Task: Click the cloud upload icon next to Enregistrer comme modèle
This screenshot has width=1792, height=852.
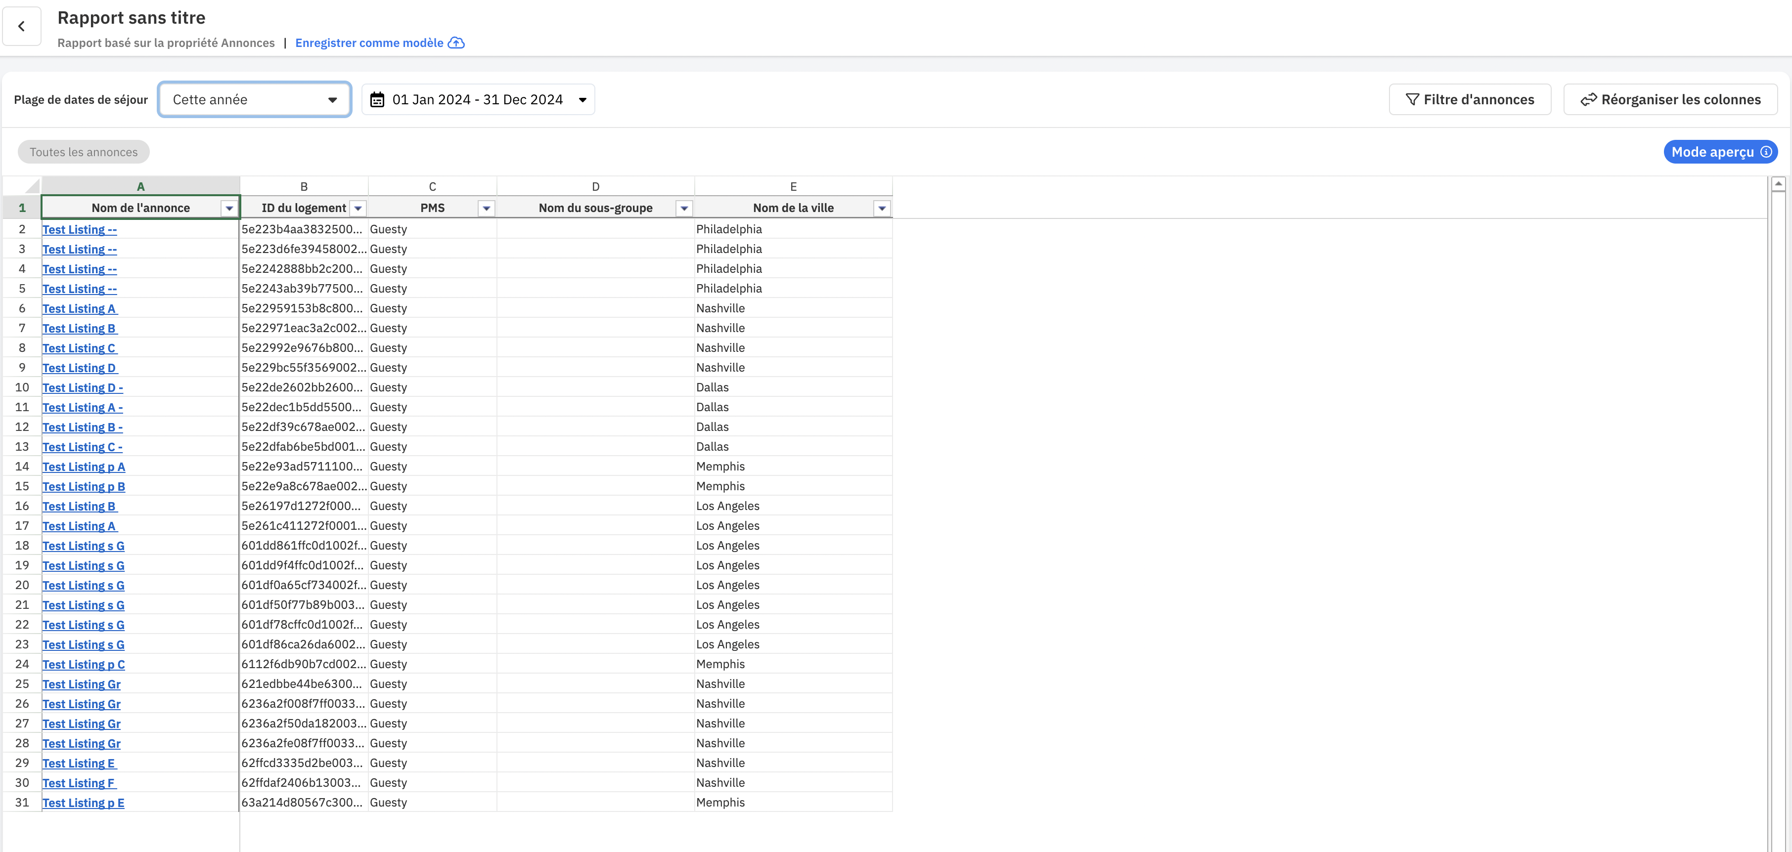Action: (456, 43)
